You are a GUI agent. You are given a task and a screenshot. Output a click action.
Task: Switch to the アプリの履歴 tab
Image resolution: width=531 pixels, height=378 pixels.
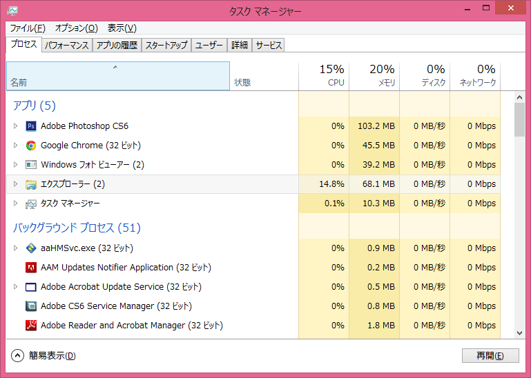coord(117,46)
